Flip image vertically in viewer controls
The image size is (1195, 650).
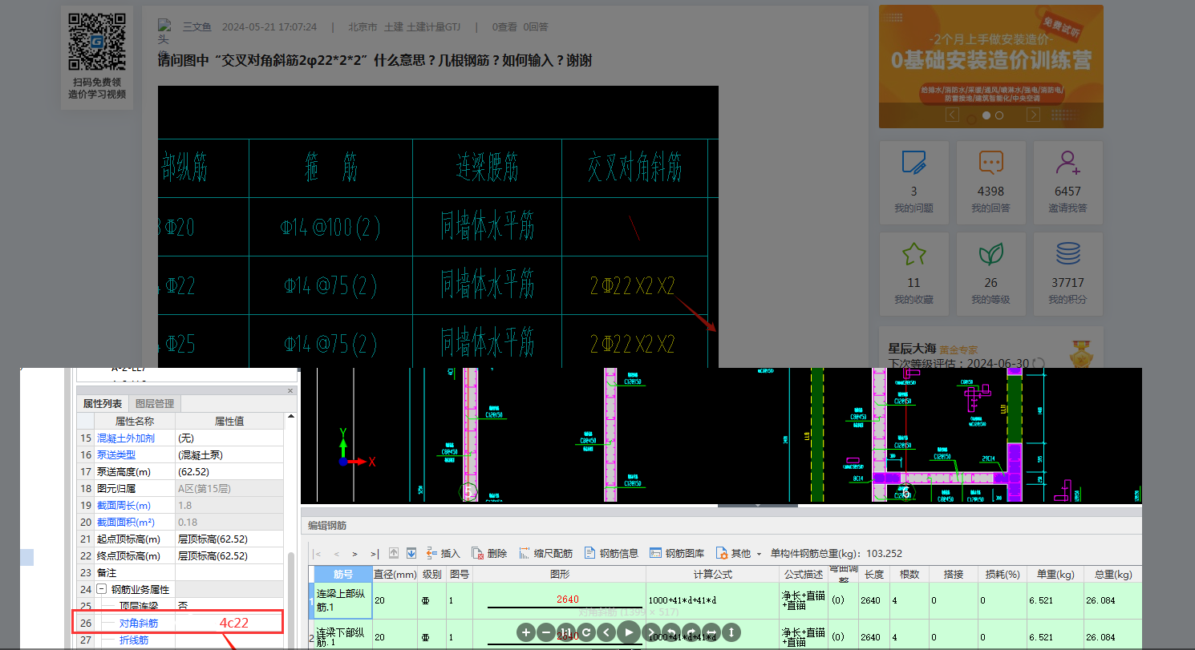731,632
